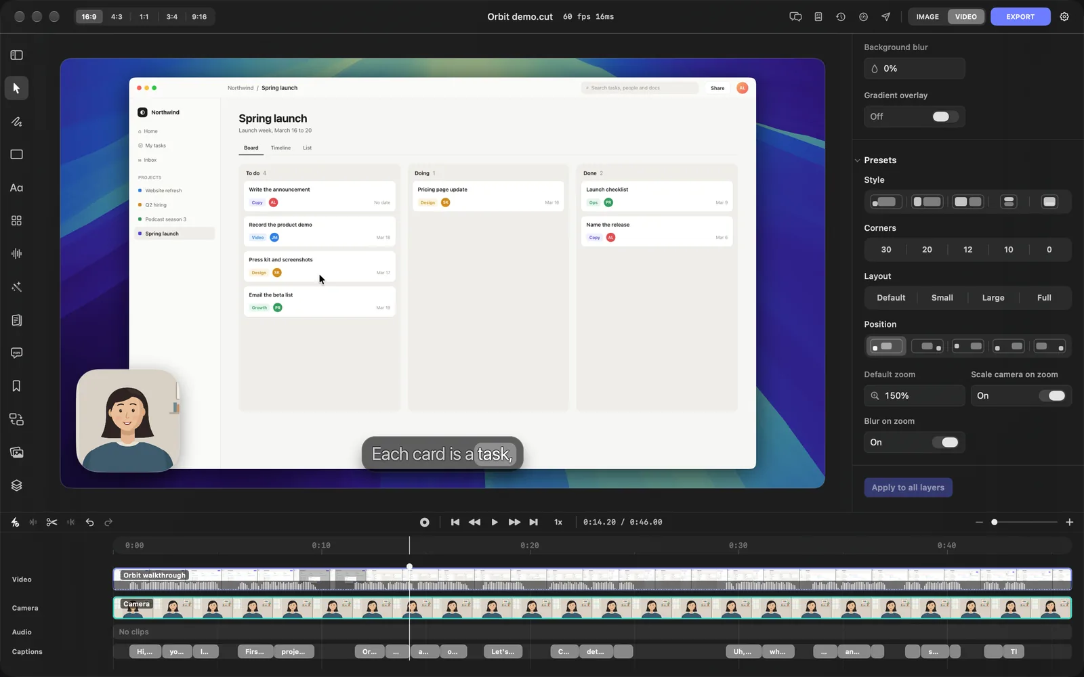The width and height of the screenshot is (1084, 677).
Task: Open the script document icon in top bar
Action: [x=818, y=17]
